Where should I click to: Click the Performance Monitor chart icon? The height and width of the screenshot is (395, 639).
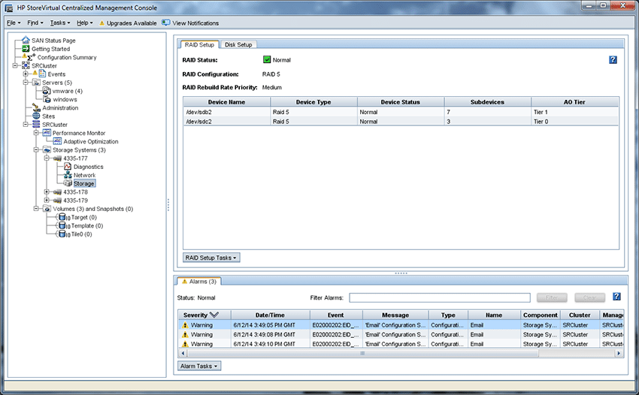(x=47, y=133)
